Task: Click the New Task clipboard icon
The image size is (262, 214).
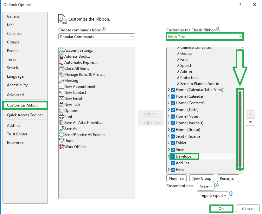Action: 61,105
